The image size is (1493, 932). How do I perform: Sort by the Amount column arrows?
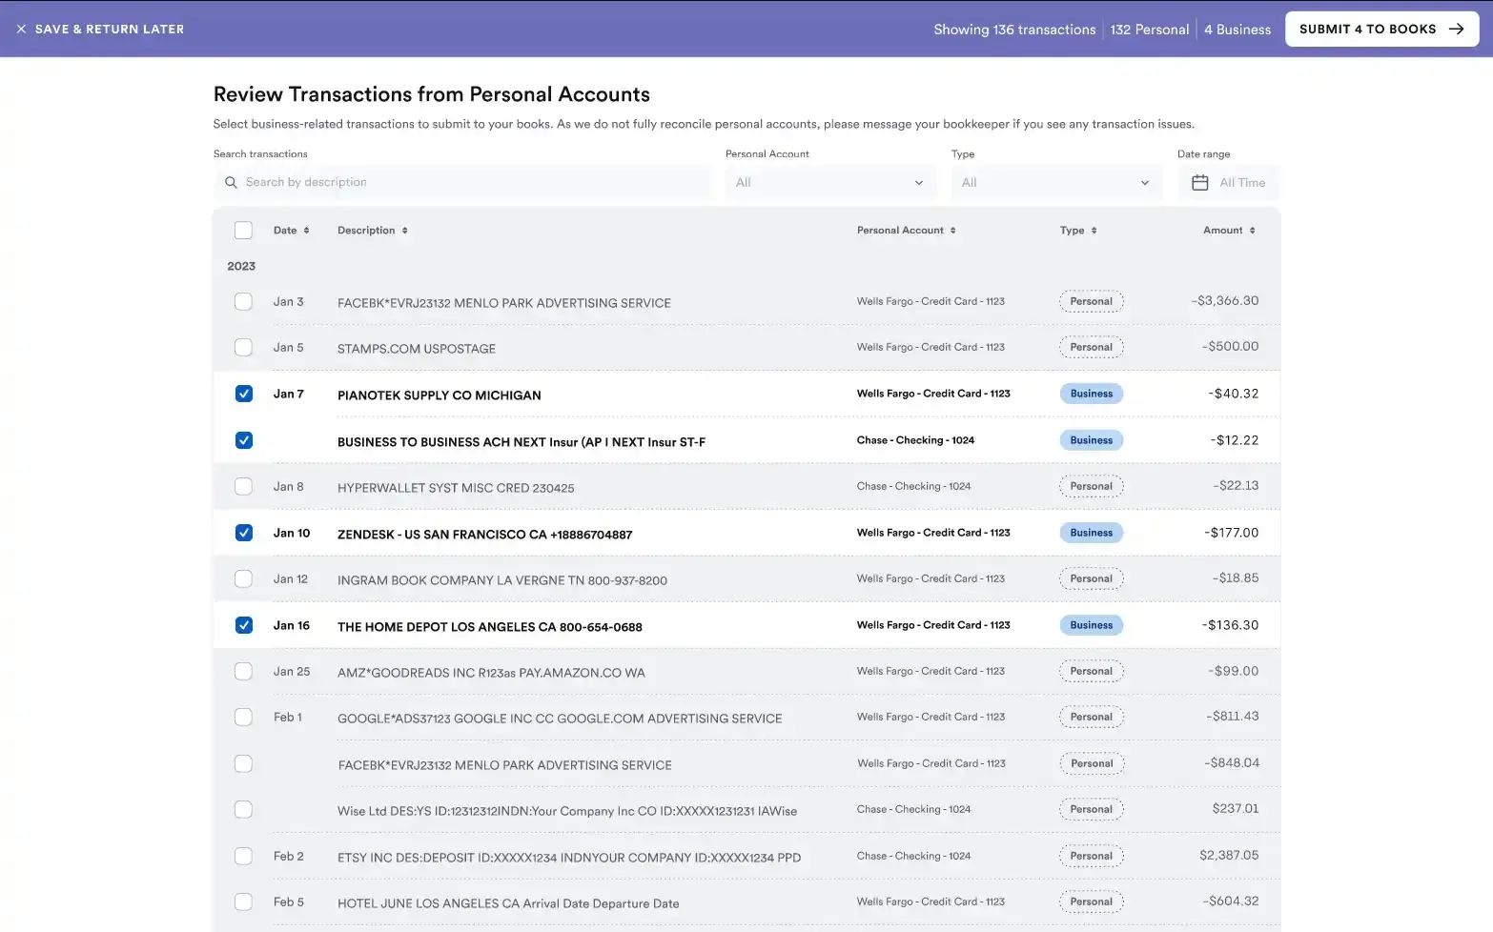[1251, 230]
